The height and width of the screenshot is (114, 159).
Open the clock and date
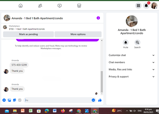click(148, 111)
